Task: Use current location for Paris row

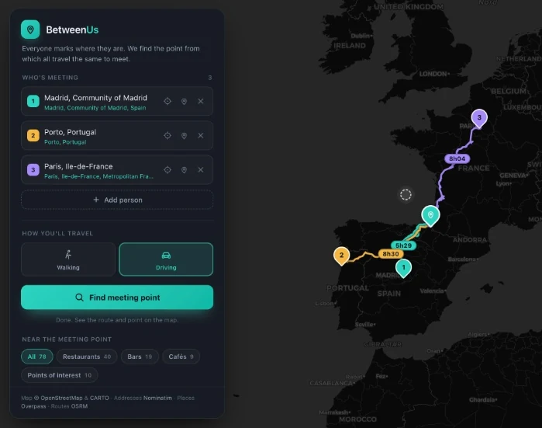Action: 167,169
